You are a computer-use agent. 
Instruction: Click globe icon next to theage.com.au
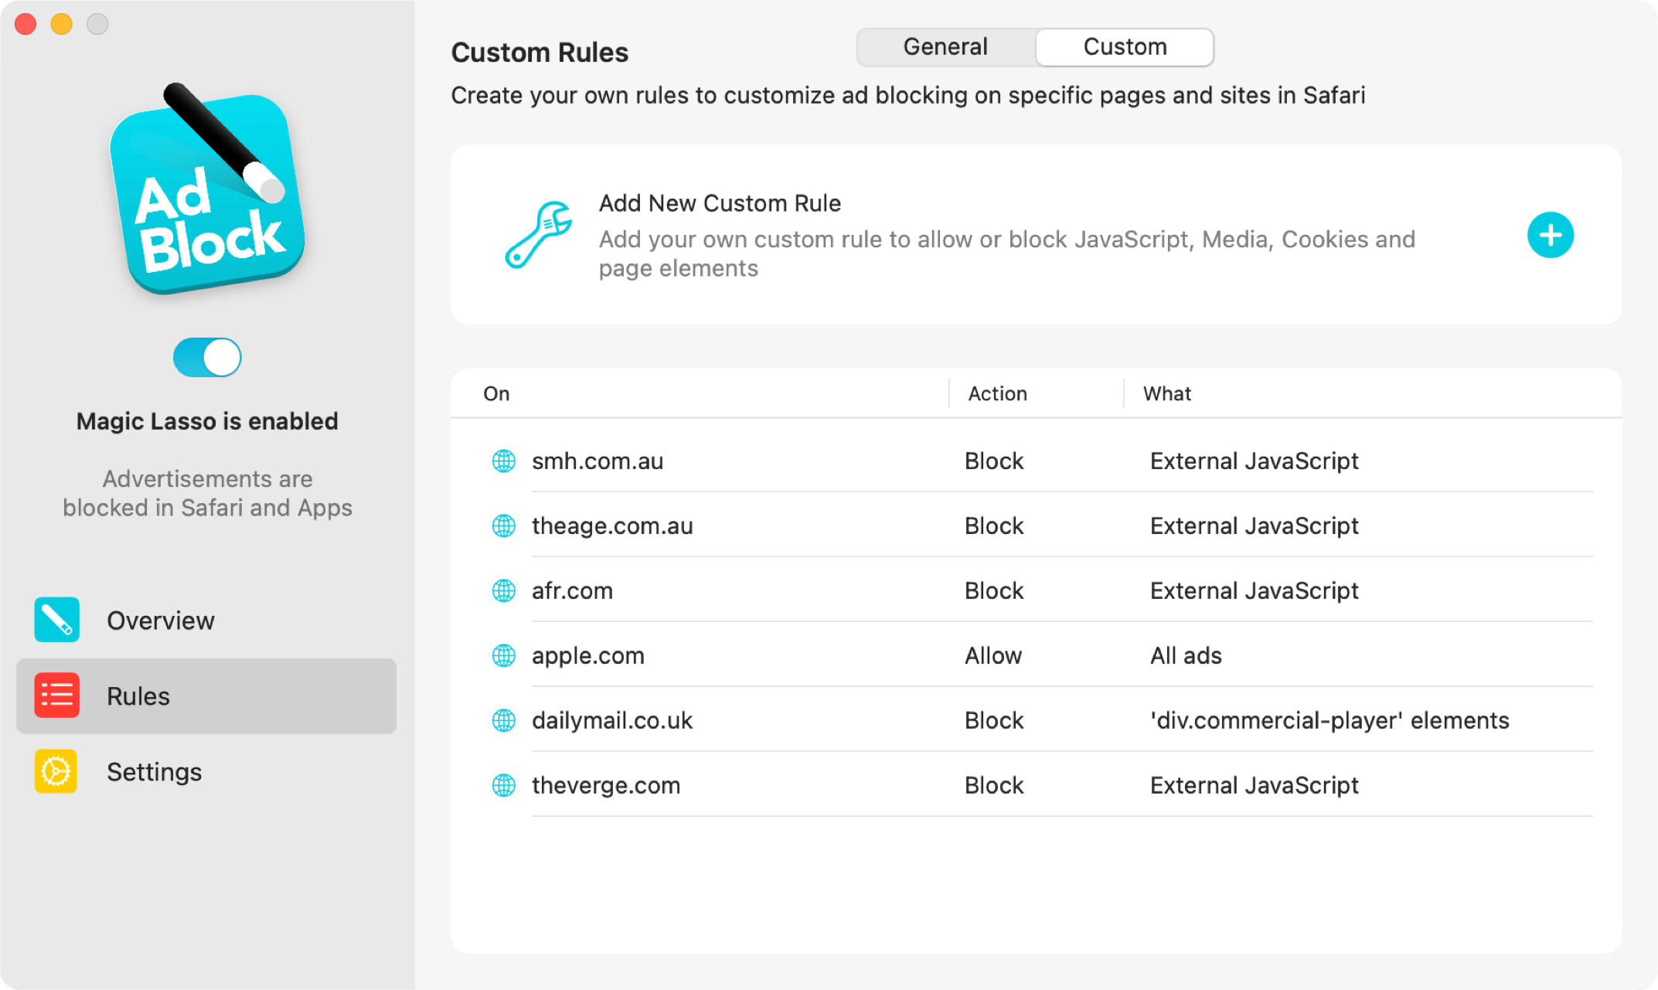[504, 526]
